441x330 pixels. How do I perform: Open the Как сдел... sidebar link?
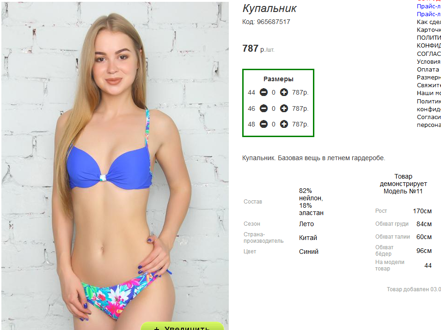point(429,22)
